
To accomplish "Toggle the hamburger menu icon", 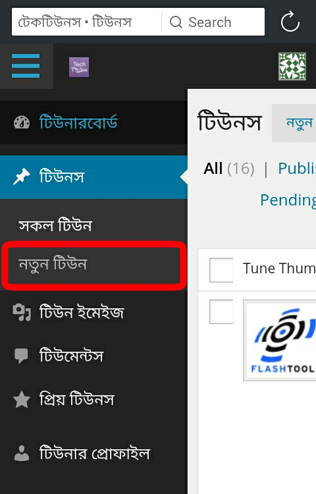I will (x=26, y=66).
